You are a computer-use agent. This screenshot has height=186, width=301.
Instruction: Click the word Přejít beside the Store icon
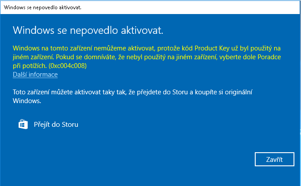click(42, 125)
